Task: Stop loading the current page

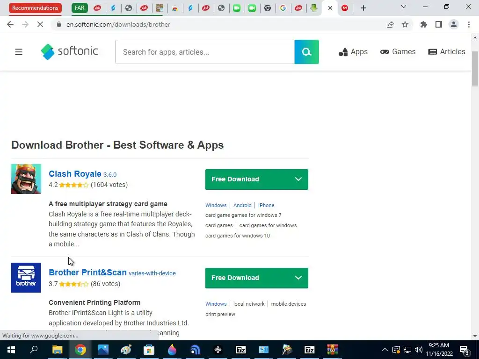Action: pos(40,24)
